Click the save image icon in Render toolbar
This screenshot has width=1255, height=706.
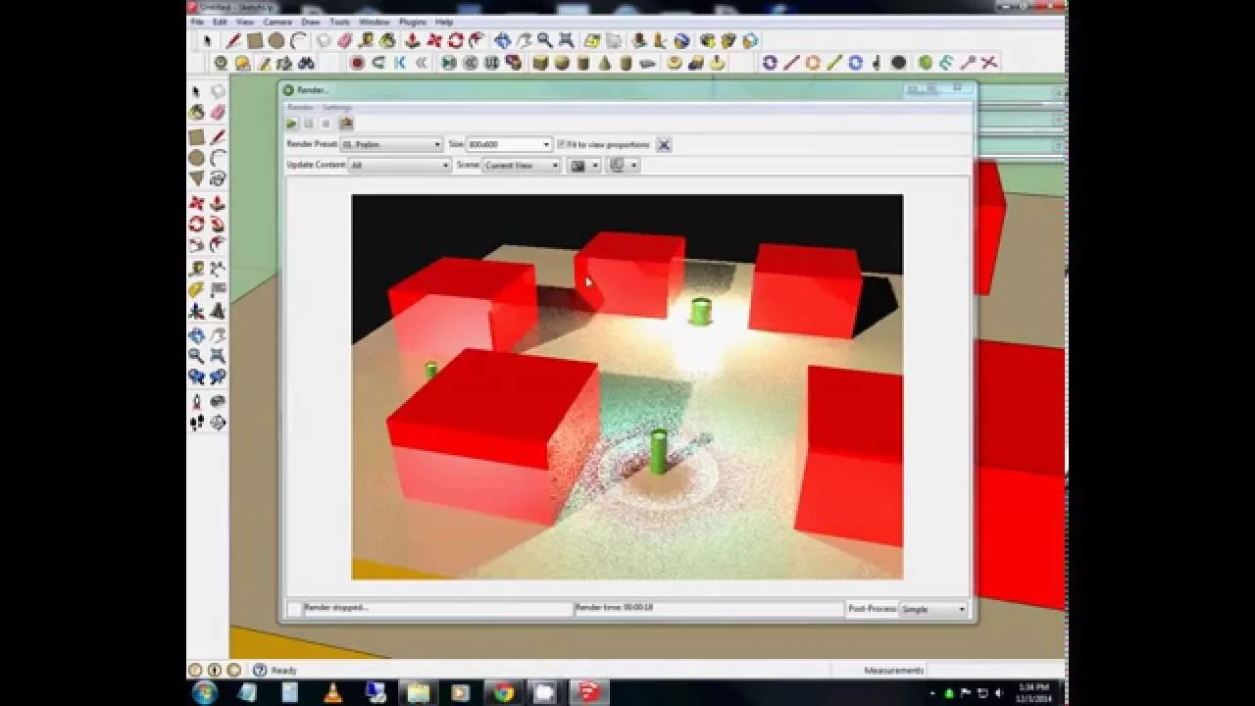click(345, 124)
